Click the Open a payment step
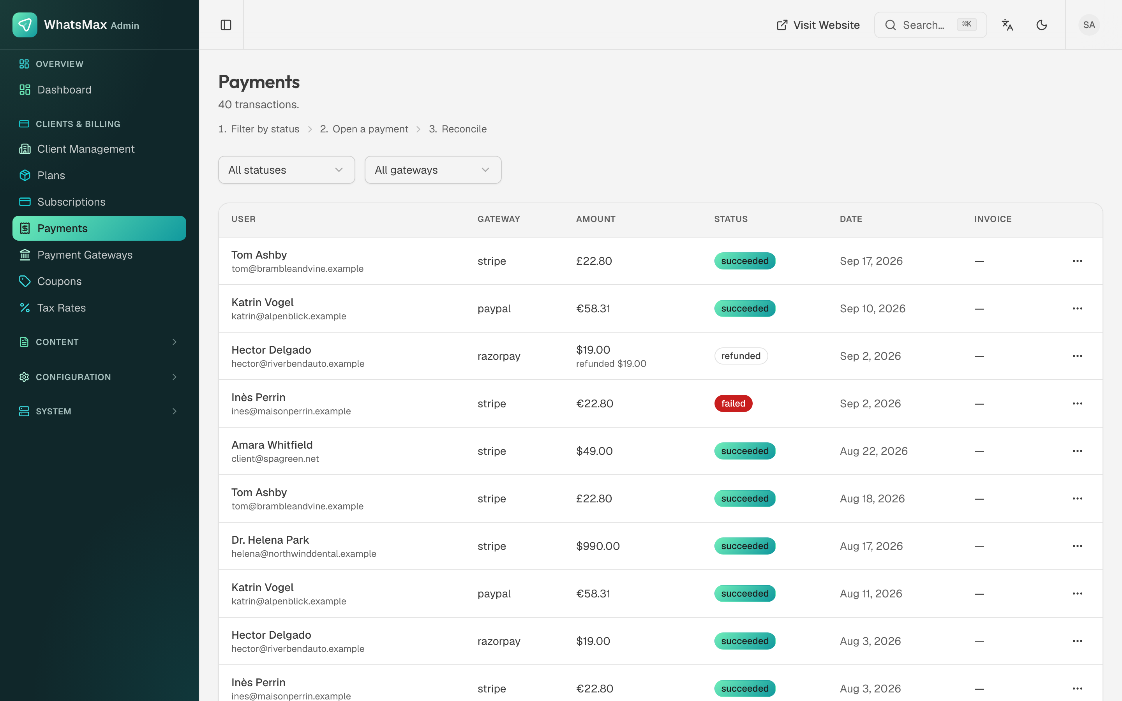Screen dimensions: 1122x701 [x=364, y=129]
